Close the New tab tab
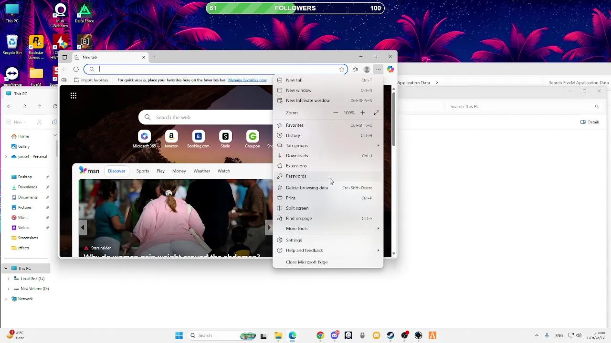 (144, 57)
